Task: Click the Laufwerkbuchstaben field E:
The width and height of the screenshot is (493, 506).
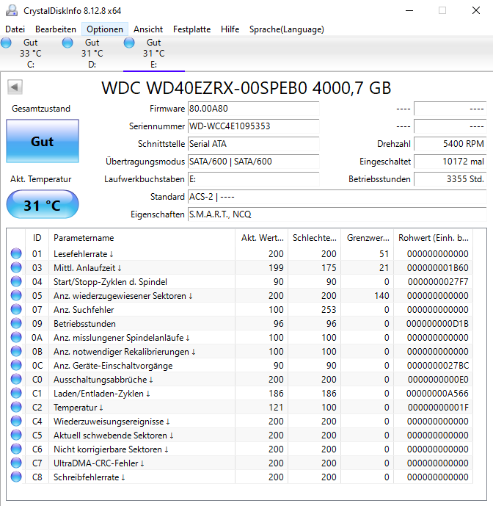Action: click(253, 179)
